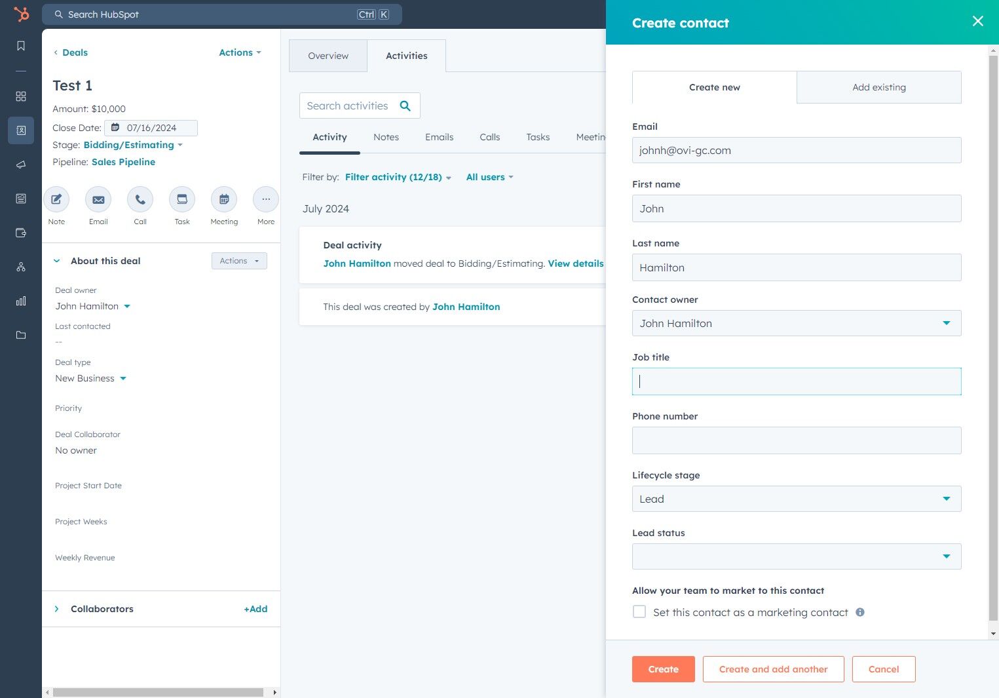
Task: Click the Phone number field
Action: pos(797,440)
